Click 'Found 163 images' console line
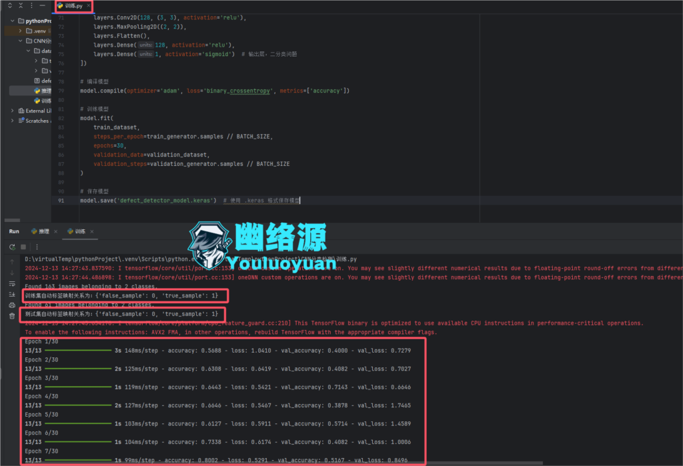This screenshot has width=683, height=466. click(90, 287)
